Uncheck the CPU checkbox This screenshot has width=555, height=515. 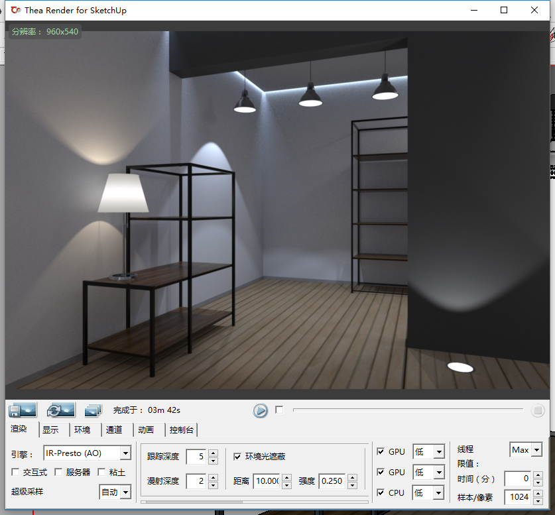tap(381, 492)
